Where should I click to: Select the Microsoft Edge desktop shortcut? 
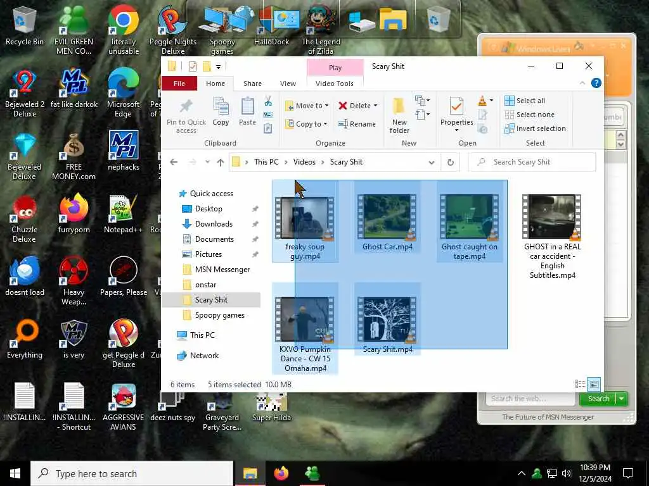tap(124, 93)
